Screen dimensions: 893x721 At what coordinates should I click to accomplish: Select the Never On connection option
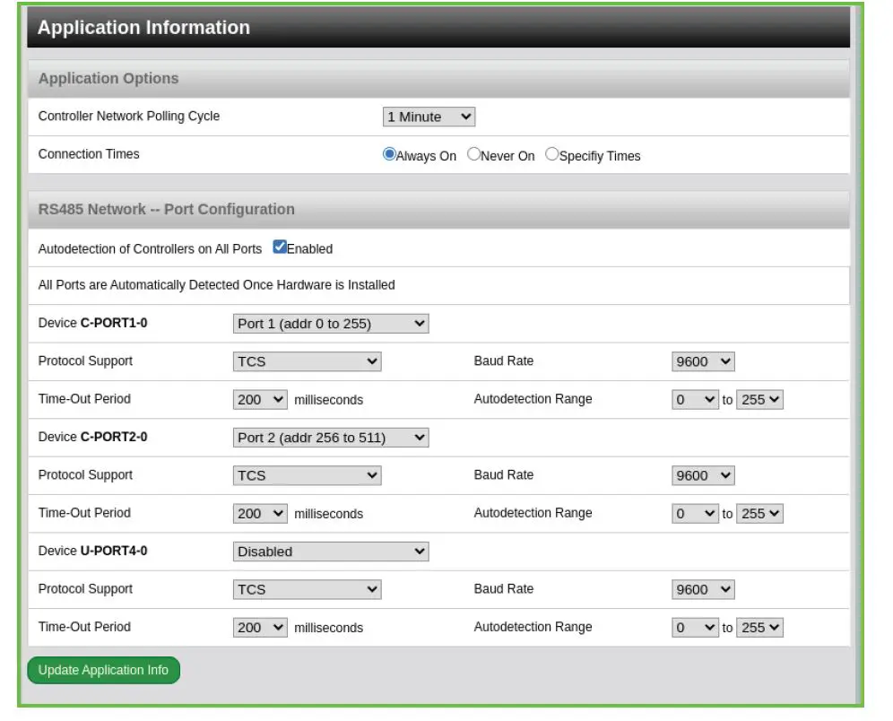pyautogui.click(x=474, y=154)
